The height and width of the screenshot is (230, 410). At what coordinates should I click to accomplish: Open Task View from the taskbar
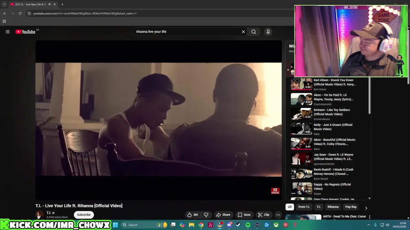[x=173, y=225]
